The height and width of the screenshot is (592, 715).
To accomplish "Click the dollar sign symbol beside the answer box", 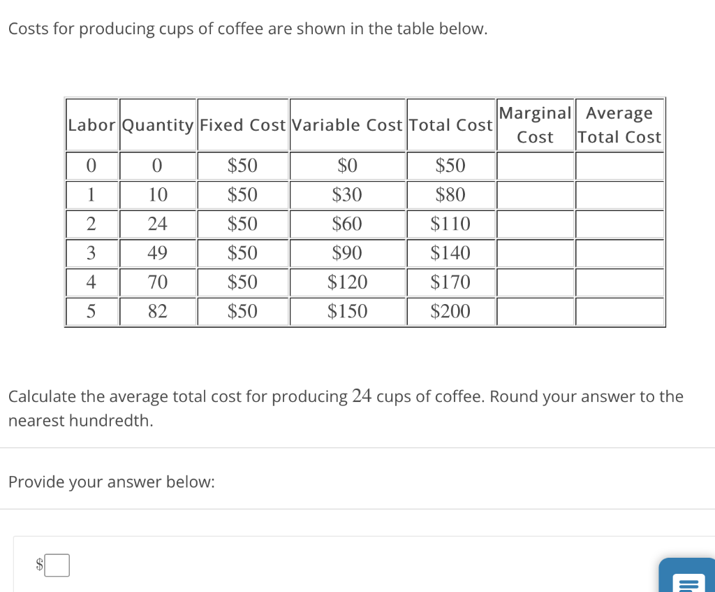I will [38, 566].
